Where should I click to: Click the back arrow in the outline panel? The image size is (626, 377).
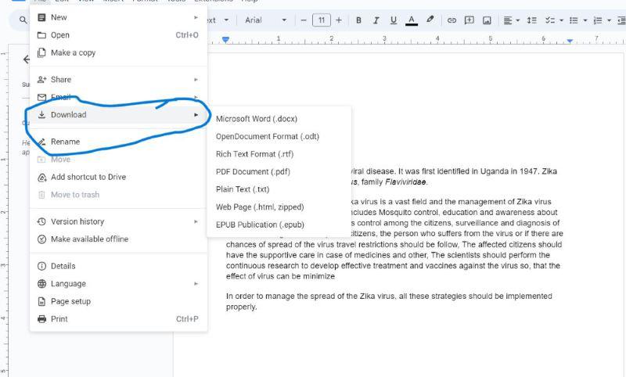coord(27,59)
